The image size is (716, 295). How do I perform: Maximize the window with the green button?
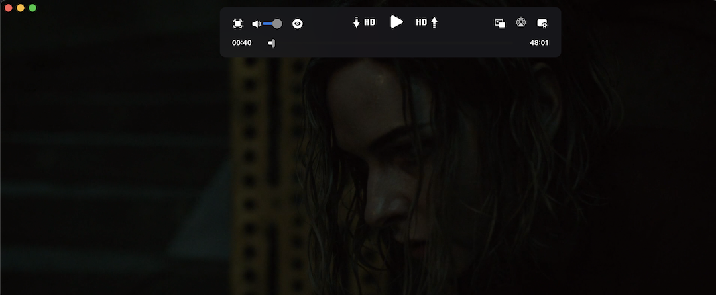tap(32, 8)
